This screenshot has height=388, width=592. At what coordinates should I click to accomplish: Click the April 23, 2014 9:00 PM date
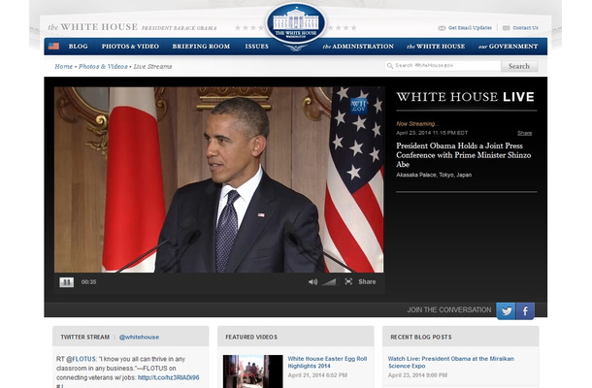click(417, 375)
